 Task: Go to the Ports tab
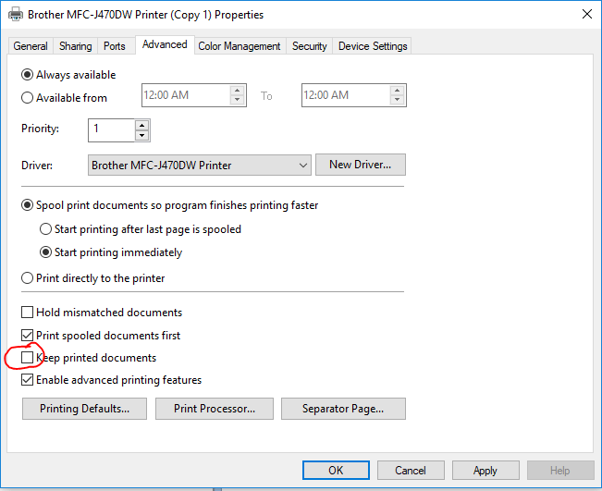pos(115,46)
